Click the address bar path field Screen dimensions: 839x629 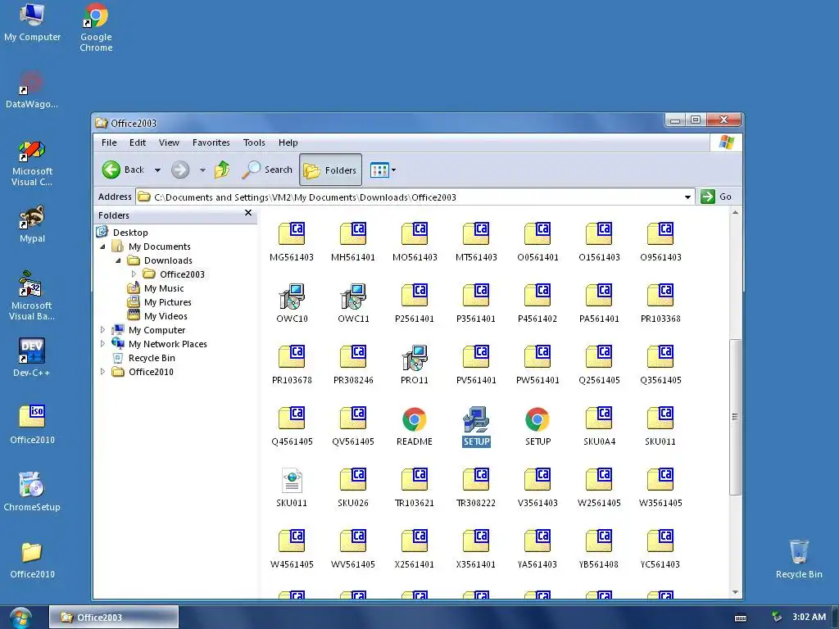(415, 197)
